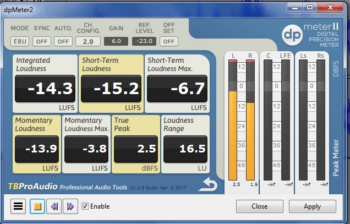Screen dimensions: 350x224
Task: Click the purple fast-forward button
Action: point(70,206)
